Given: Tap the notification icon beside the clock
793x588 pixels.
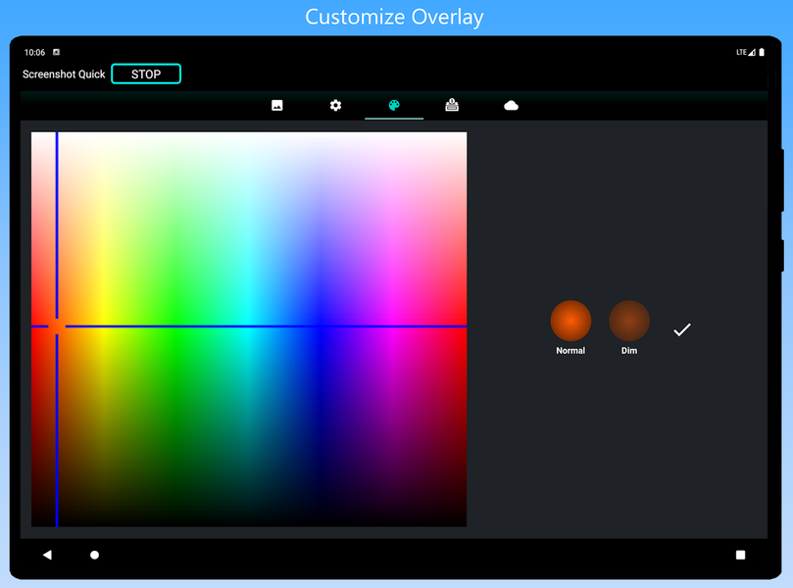Looking at the screenshot, I should click(x=56, y=52).
